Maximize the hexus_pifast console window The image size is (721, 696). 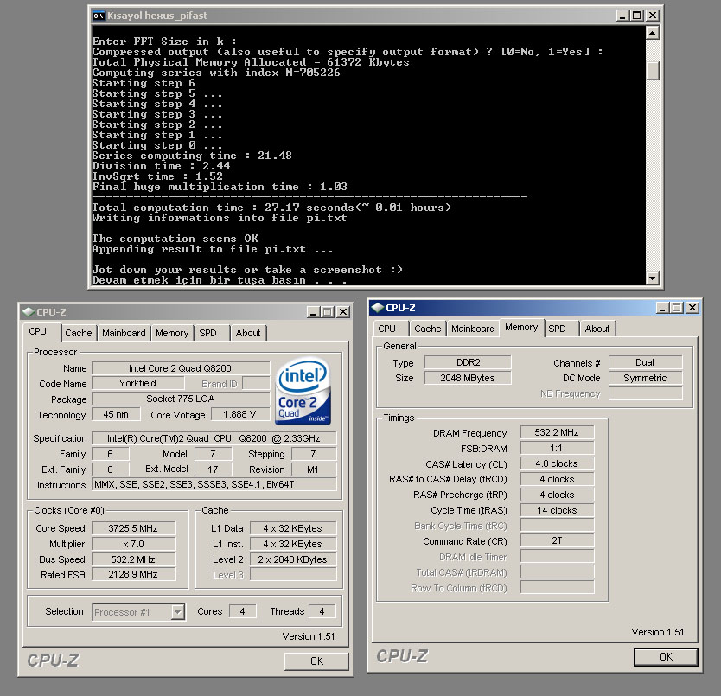pos(637,16)
